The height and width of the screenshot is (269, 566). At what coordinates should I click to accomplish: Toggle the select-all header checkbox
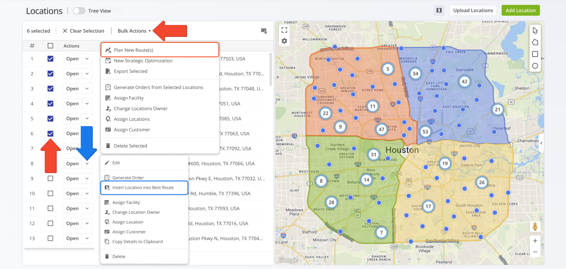coord(50,46)
